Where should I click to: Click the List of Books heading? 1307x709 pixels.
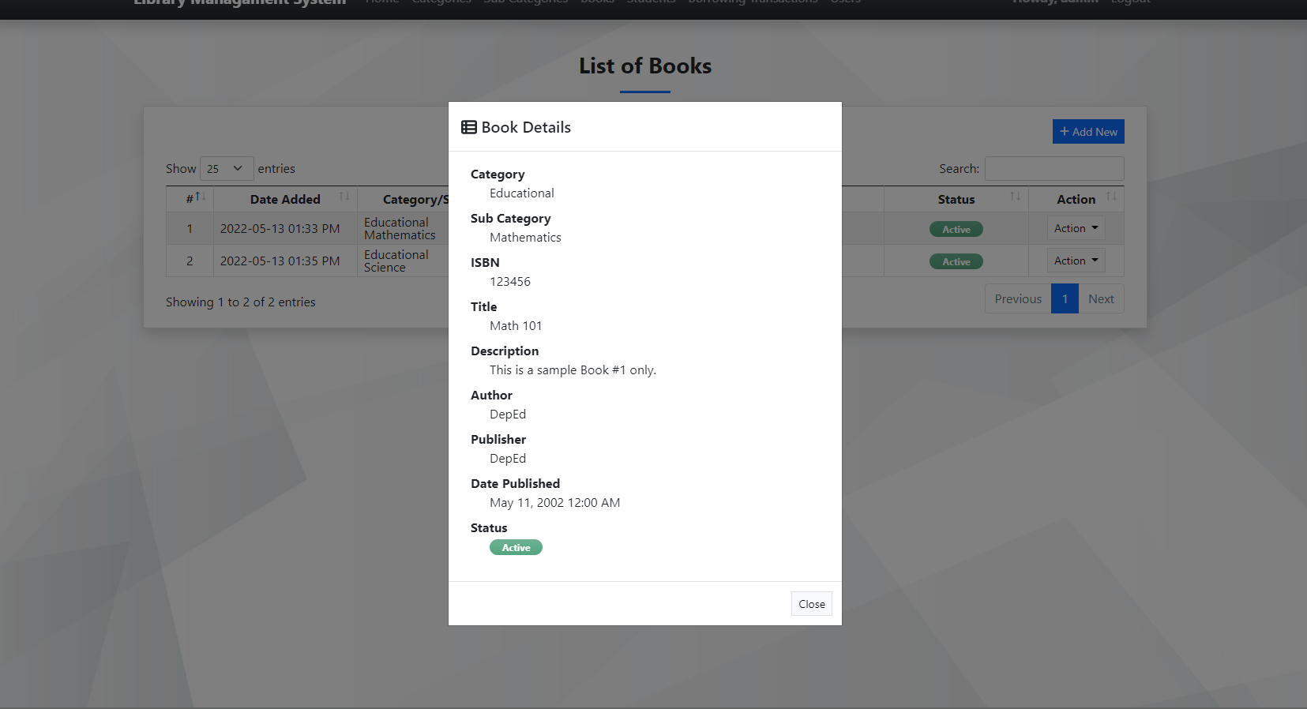point(645,66)
